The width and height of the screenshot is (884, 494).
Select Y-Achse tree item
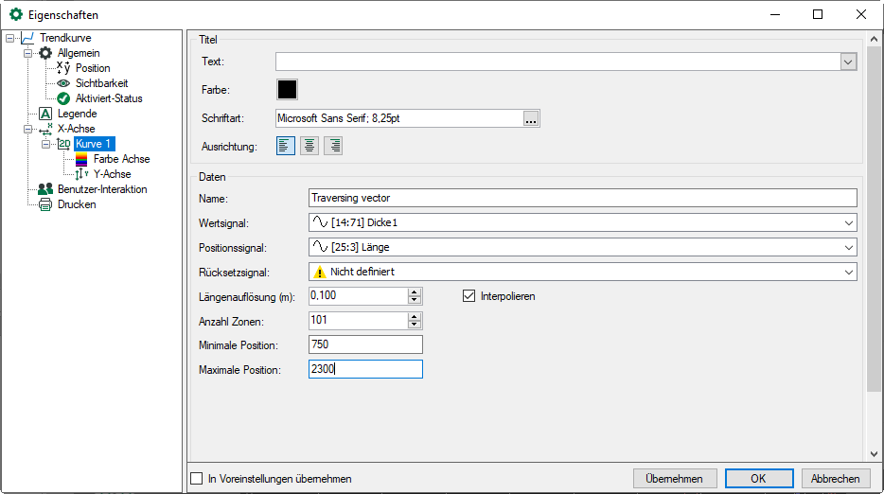[x=112, y=174]
